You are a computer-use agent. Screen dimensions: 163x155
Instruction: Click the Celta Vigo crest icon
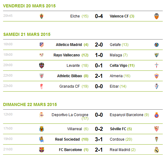click(157, 66)
